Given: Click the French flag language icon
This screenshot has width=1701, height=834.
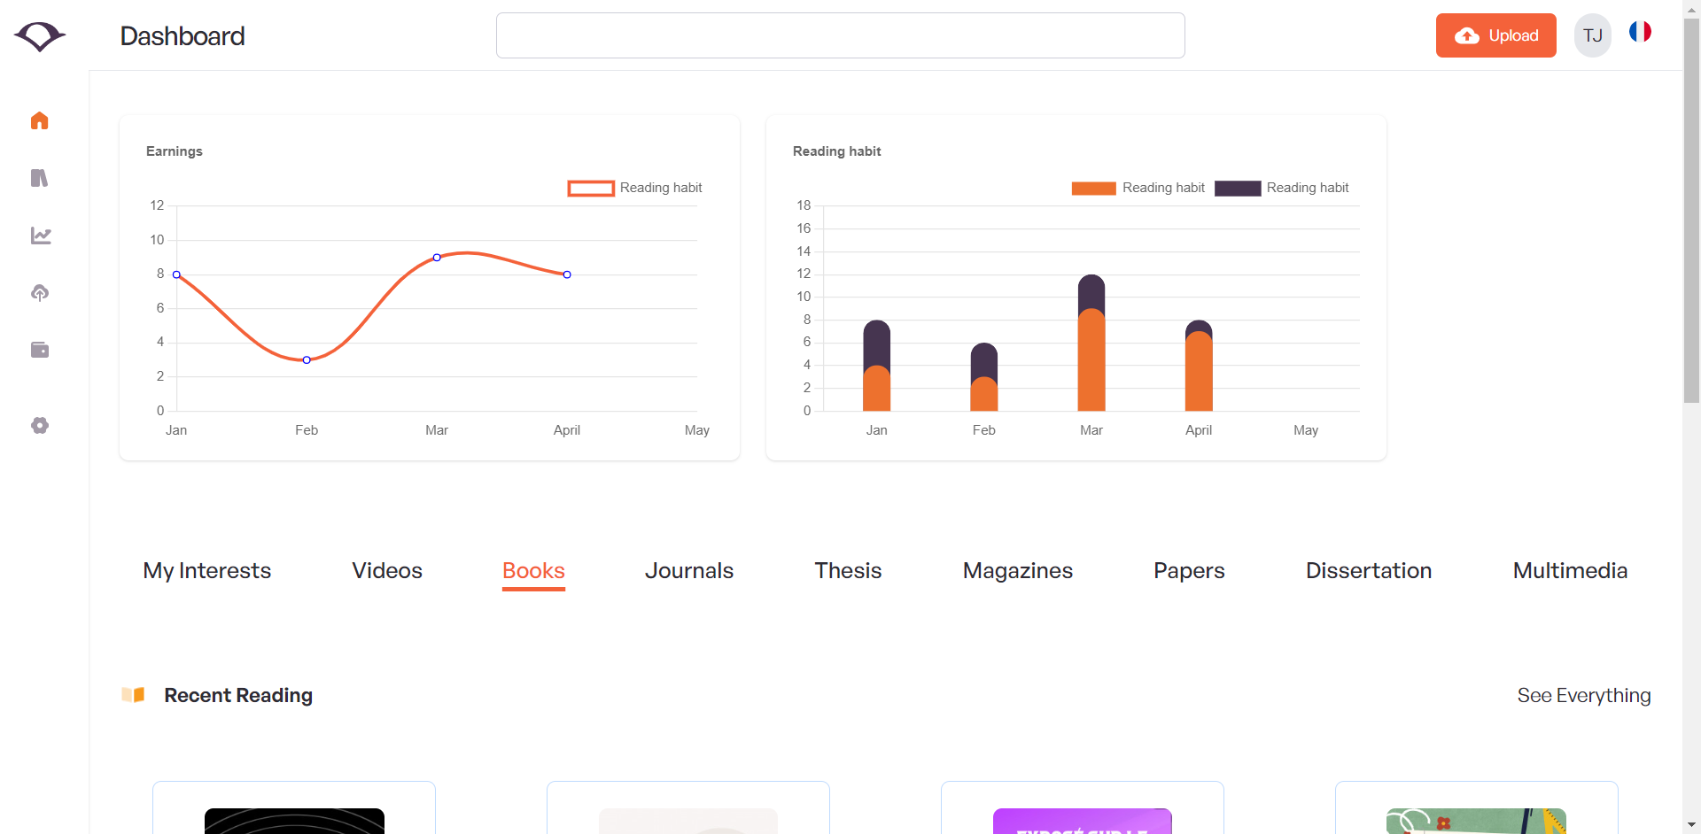Looking at the screenshot, I should [1640, 33].
